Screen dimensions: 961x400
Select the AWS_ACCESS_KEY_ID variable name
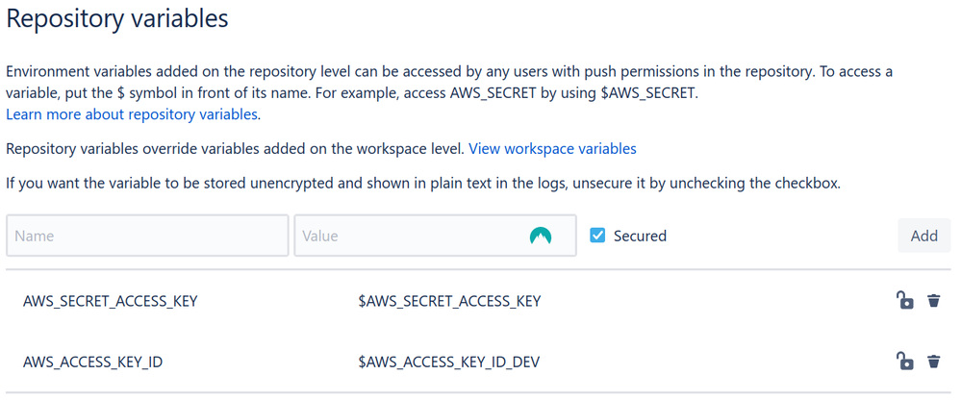tap(92, 362)
